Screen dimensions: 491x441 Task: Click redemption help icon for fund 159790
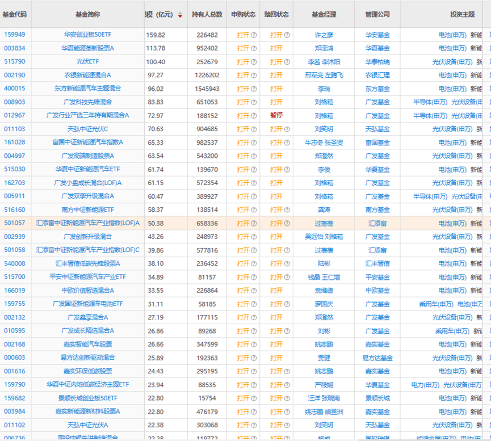[287, 385]
